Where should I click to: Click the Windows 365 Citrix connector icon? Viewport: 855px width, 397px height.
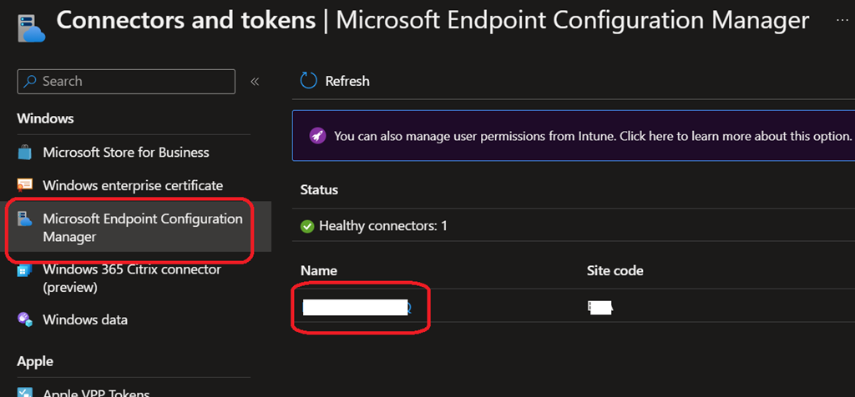(x=26, y=270)
